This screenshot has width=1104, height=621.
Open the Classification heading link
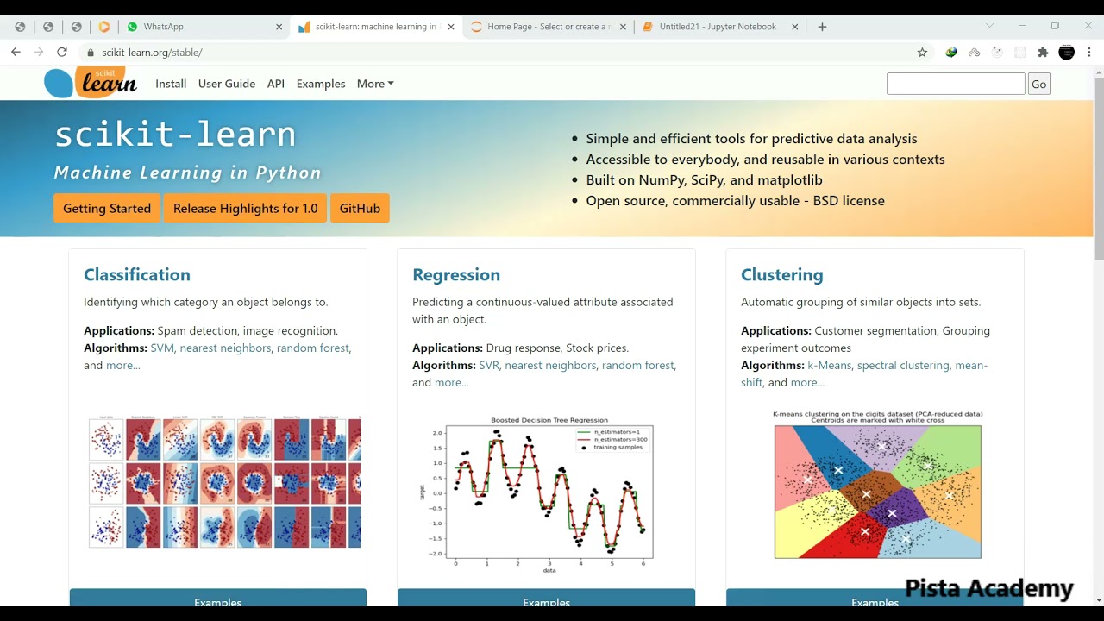click(137, 274)
